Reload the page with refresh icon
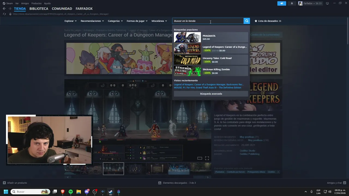 tap(4, 14)
